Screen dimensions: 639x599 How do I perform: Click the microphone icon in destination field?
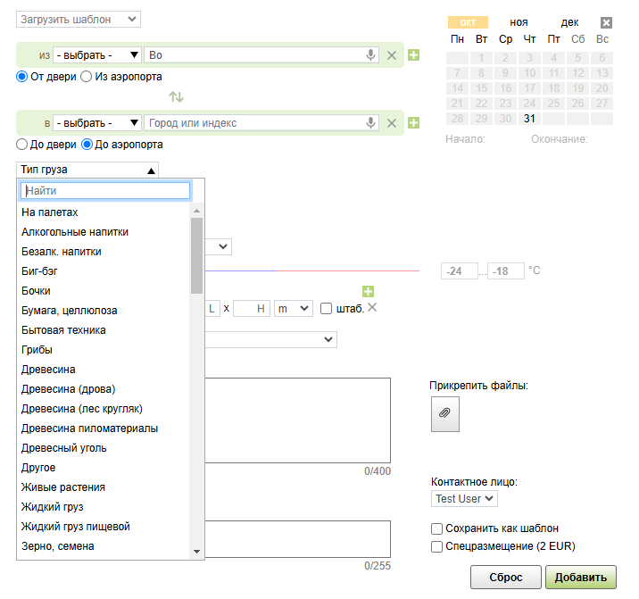click(x=371, y=123)
